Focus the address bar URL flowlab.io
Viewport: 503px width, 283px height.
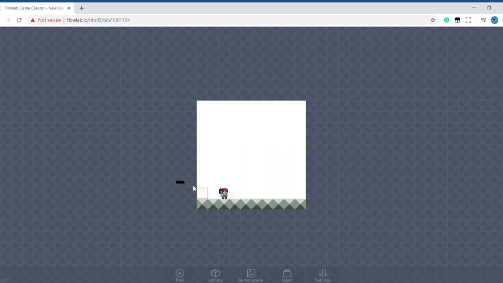pos(98,20)
